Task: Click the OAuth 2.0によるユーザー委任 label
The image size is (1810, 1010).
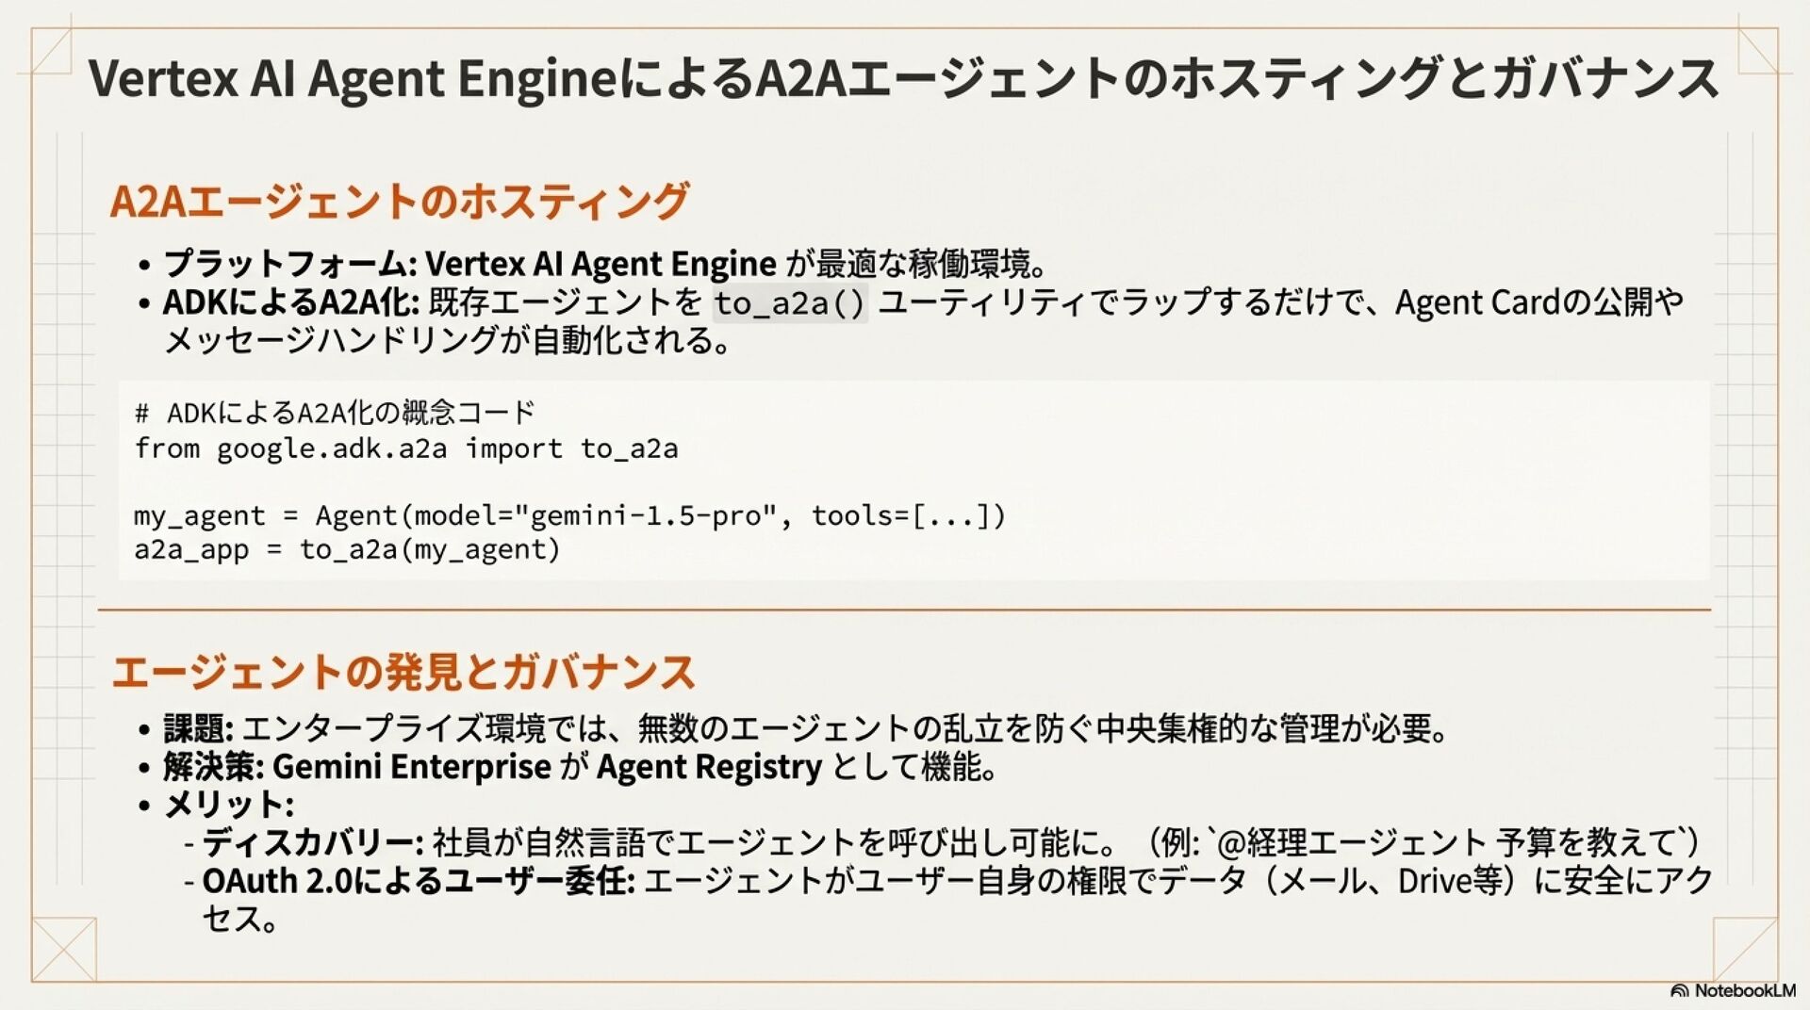Action: pyautogui.click(x=419, y=881)
